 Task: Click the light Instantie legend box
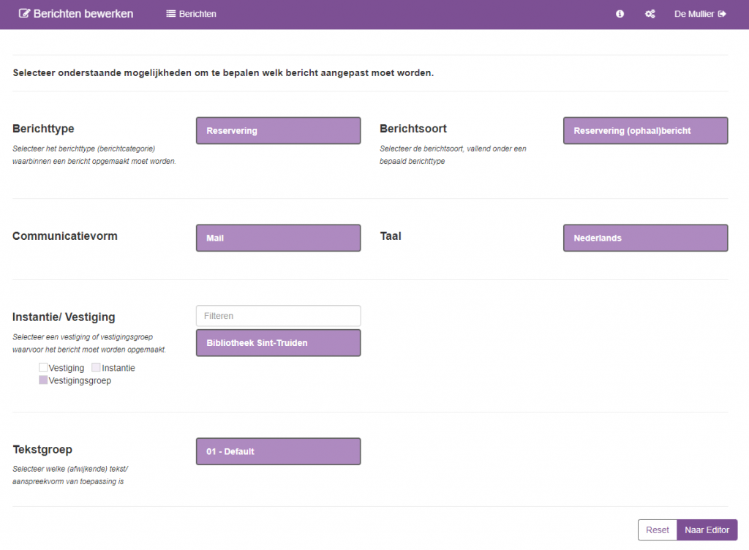[96, 368]
